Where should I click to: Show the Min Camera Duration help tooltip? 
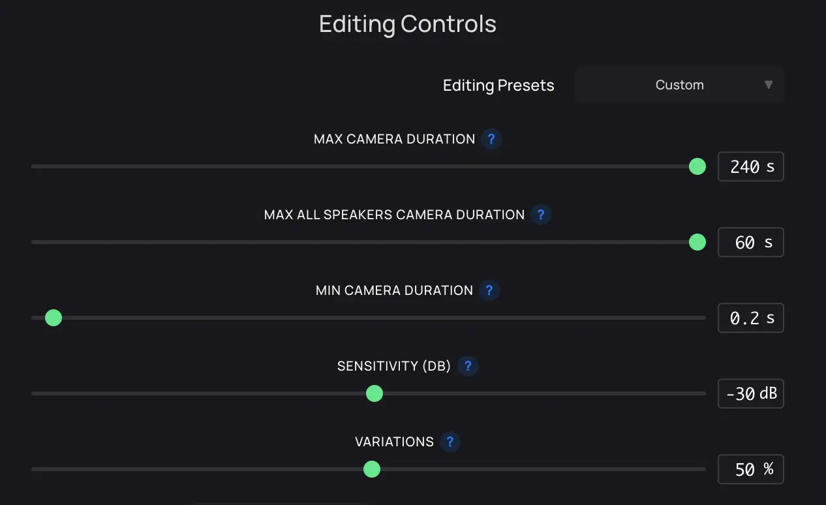pos(489,290)
